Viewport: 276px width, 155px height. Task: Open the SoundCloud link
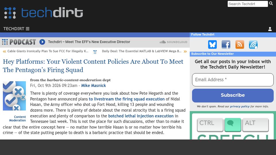click(173, 42)
